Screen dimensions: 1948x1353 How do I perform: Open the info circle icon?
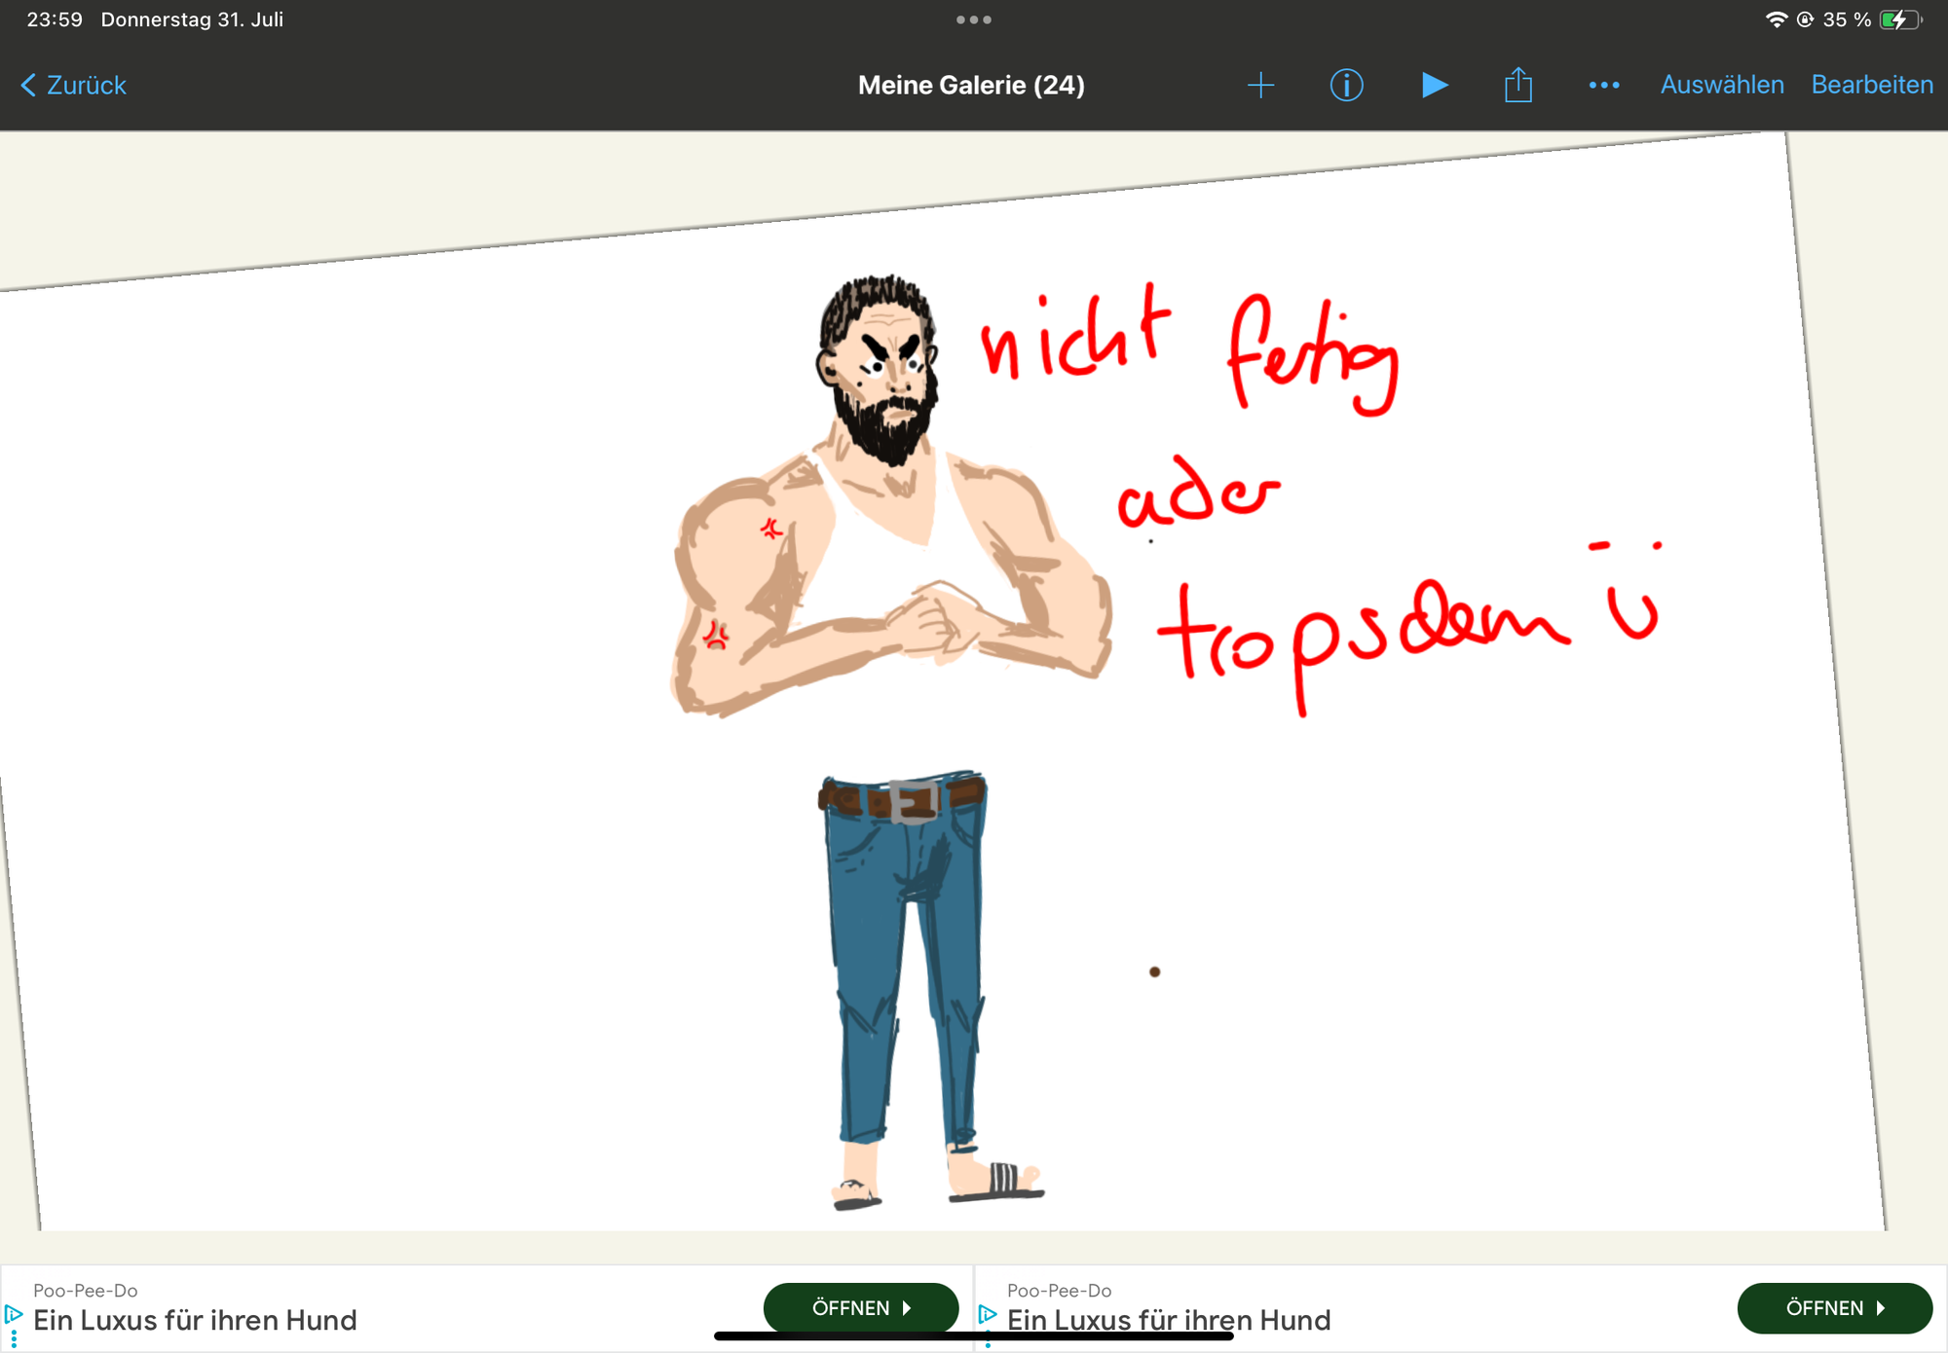(x=1346, y=86)
